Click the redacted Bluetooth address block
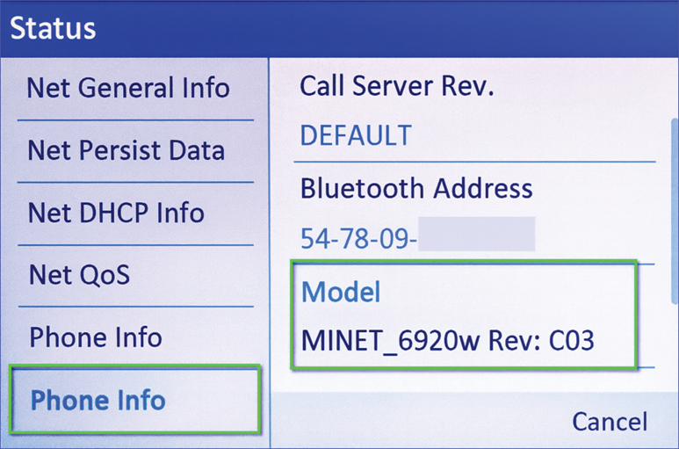Viewport: 679px width, 449px height. [476, 235]
